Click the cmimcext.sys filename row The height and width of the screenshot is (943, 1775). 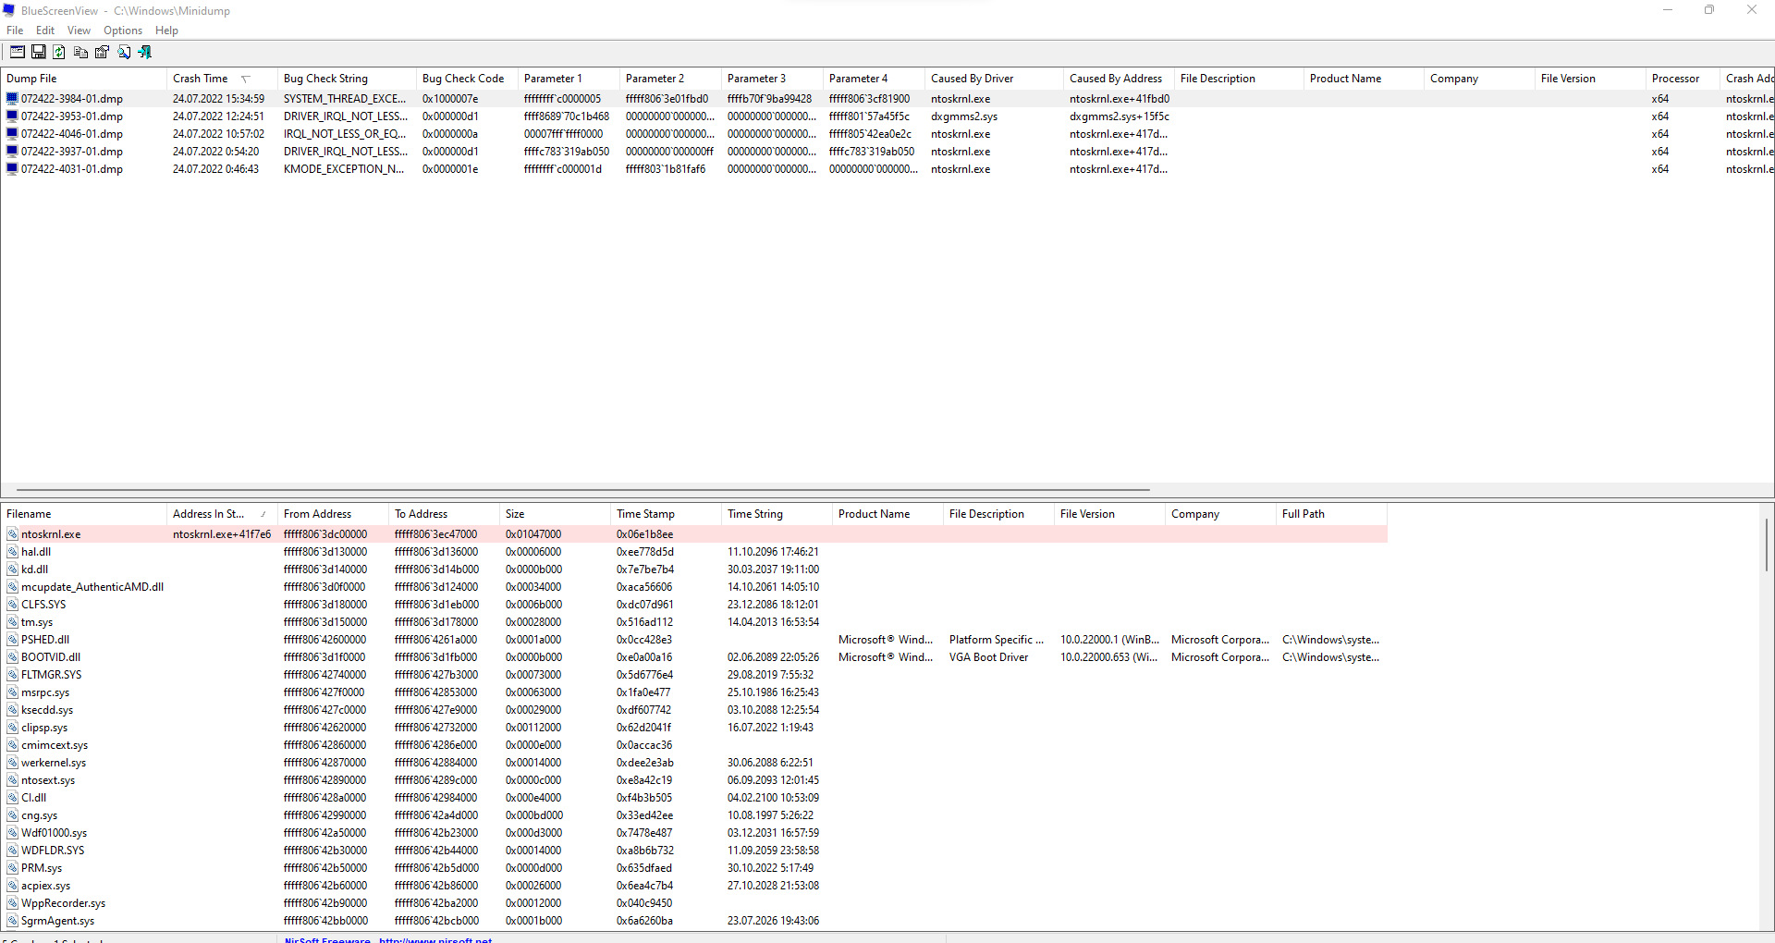(x=55, y=744)
